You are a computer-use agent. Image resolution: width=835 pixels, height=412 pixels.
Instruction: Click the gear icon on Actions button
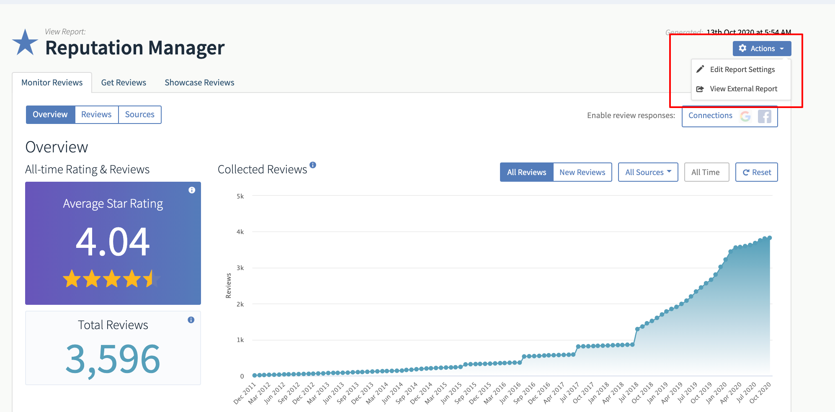coord(743,48)
